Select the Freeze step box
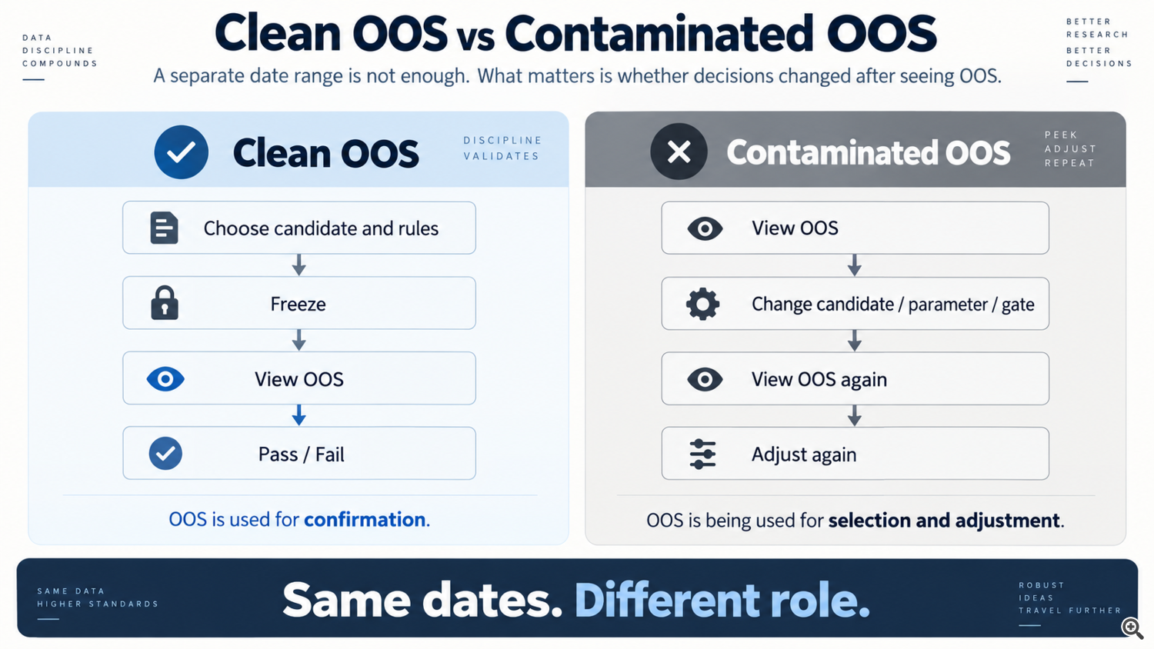Screen dimensions: 1154x649 click(299, 303)
